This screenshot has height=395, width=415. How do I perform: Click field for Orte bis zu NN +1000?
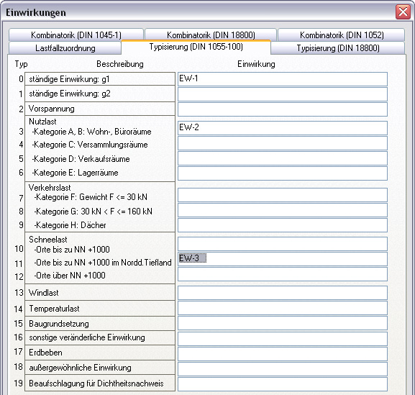pos(283,244)
